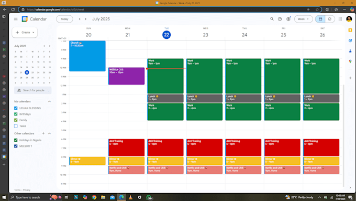Viewport: 356px width, 201px height.
Task: Open Contacts side panel icon
Action: click(x=350, y=51)
